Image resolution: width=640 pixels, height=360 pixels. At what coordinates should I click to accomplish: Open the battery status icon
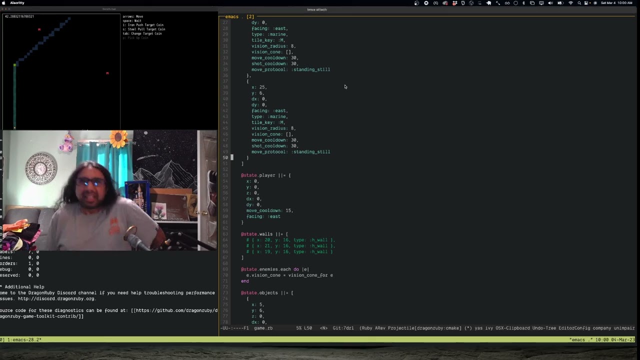[x=560, y=3]
